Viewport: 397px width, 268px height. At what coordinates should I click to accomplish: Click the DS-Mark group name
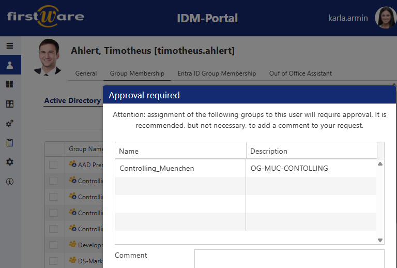(x=90, y=261)
